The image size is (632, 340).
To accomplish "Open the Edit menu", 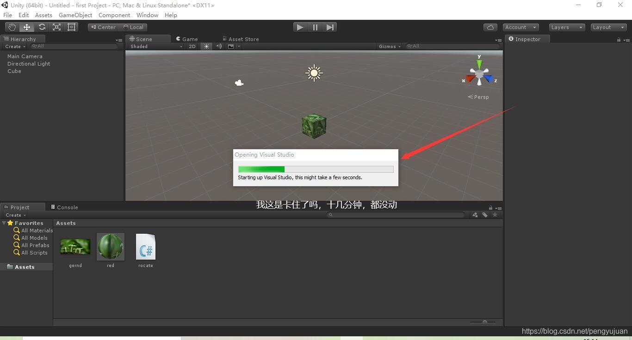I will [24, 15].
